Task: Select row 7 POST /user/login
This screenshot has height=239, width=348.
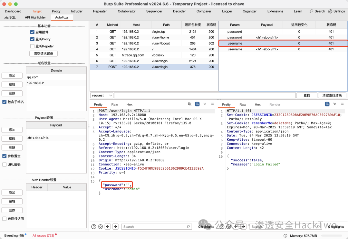Action: 154,67
